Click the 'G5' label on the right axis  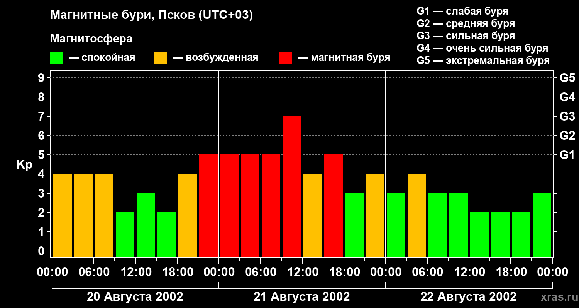pos(567,78)
